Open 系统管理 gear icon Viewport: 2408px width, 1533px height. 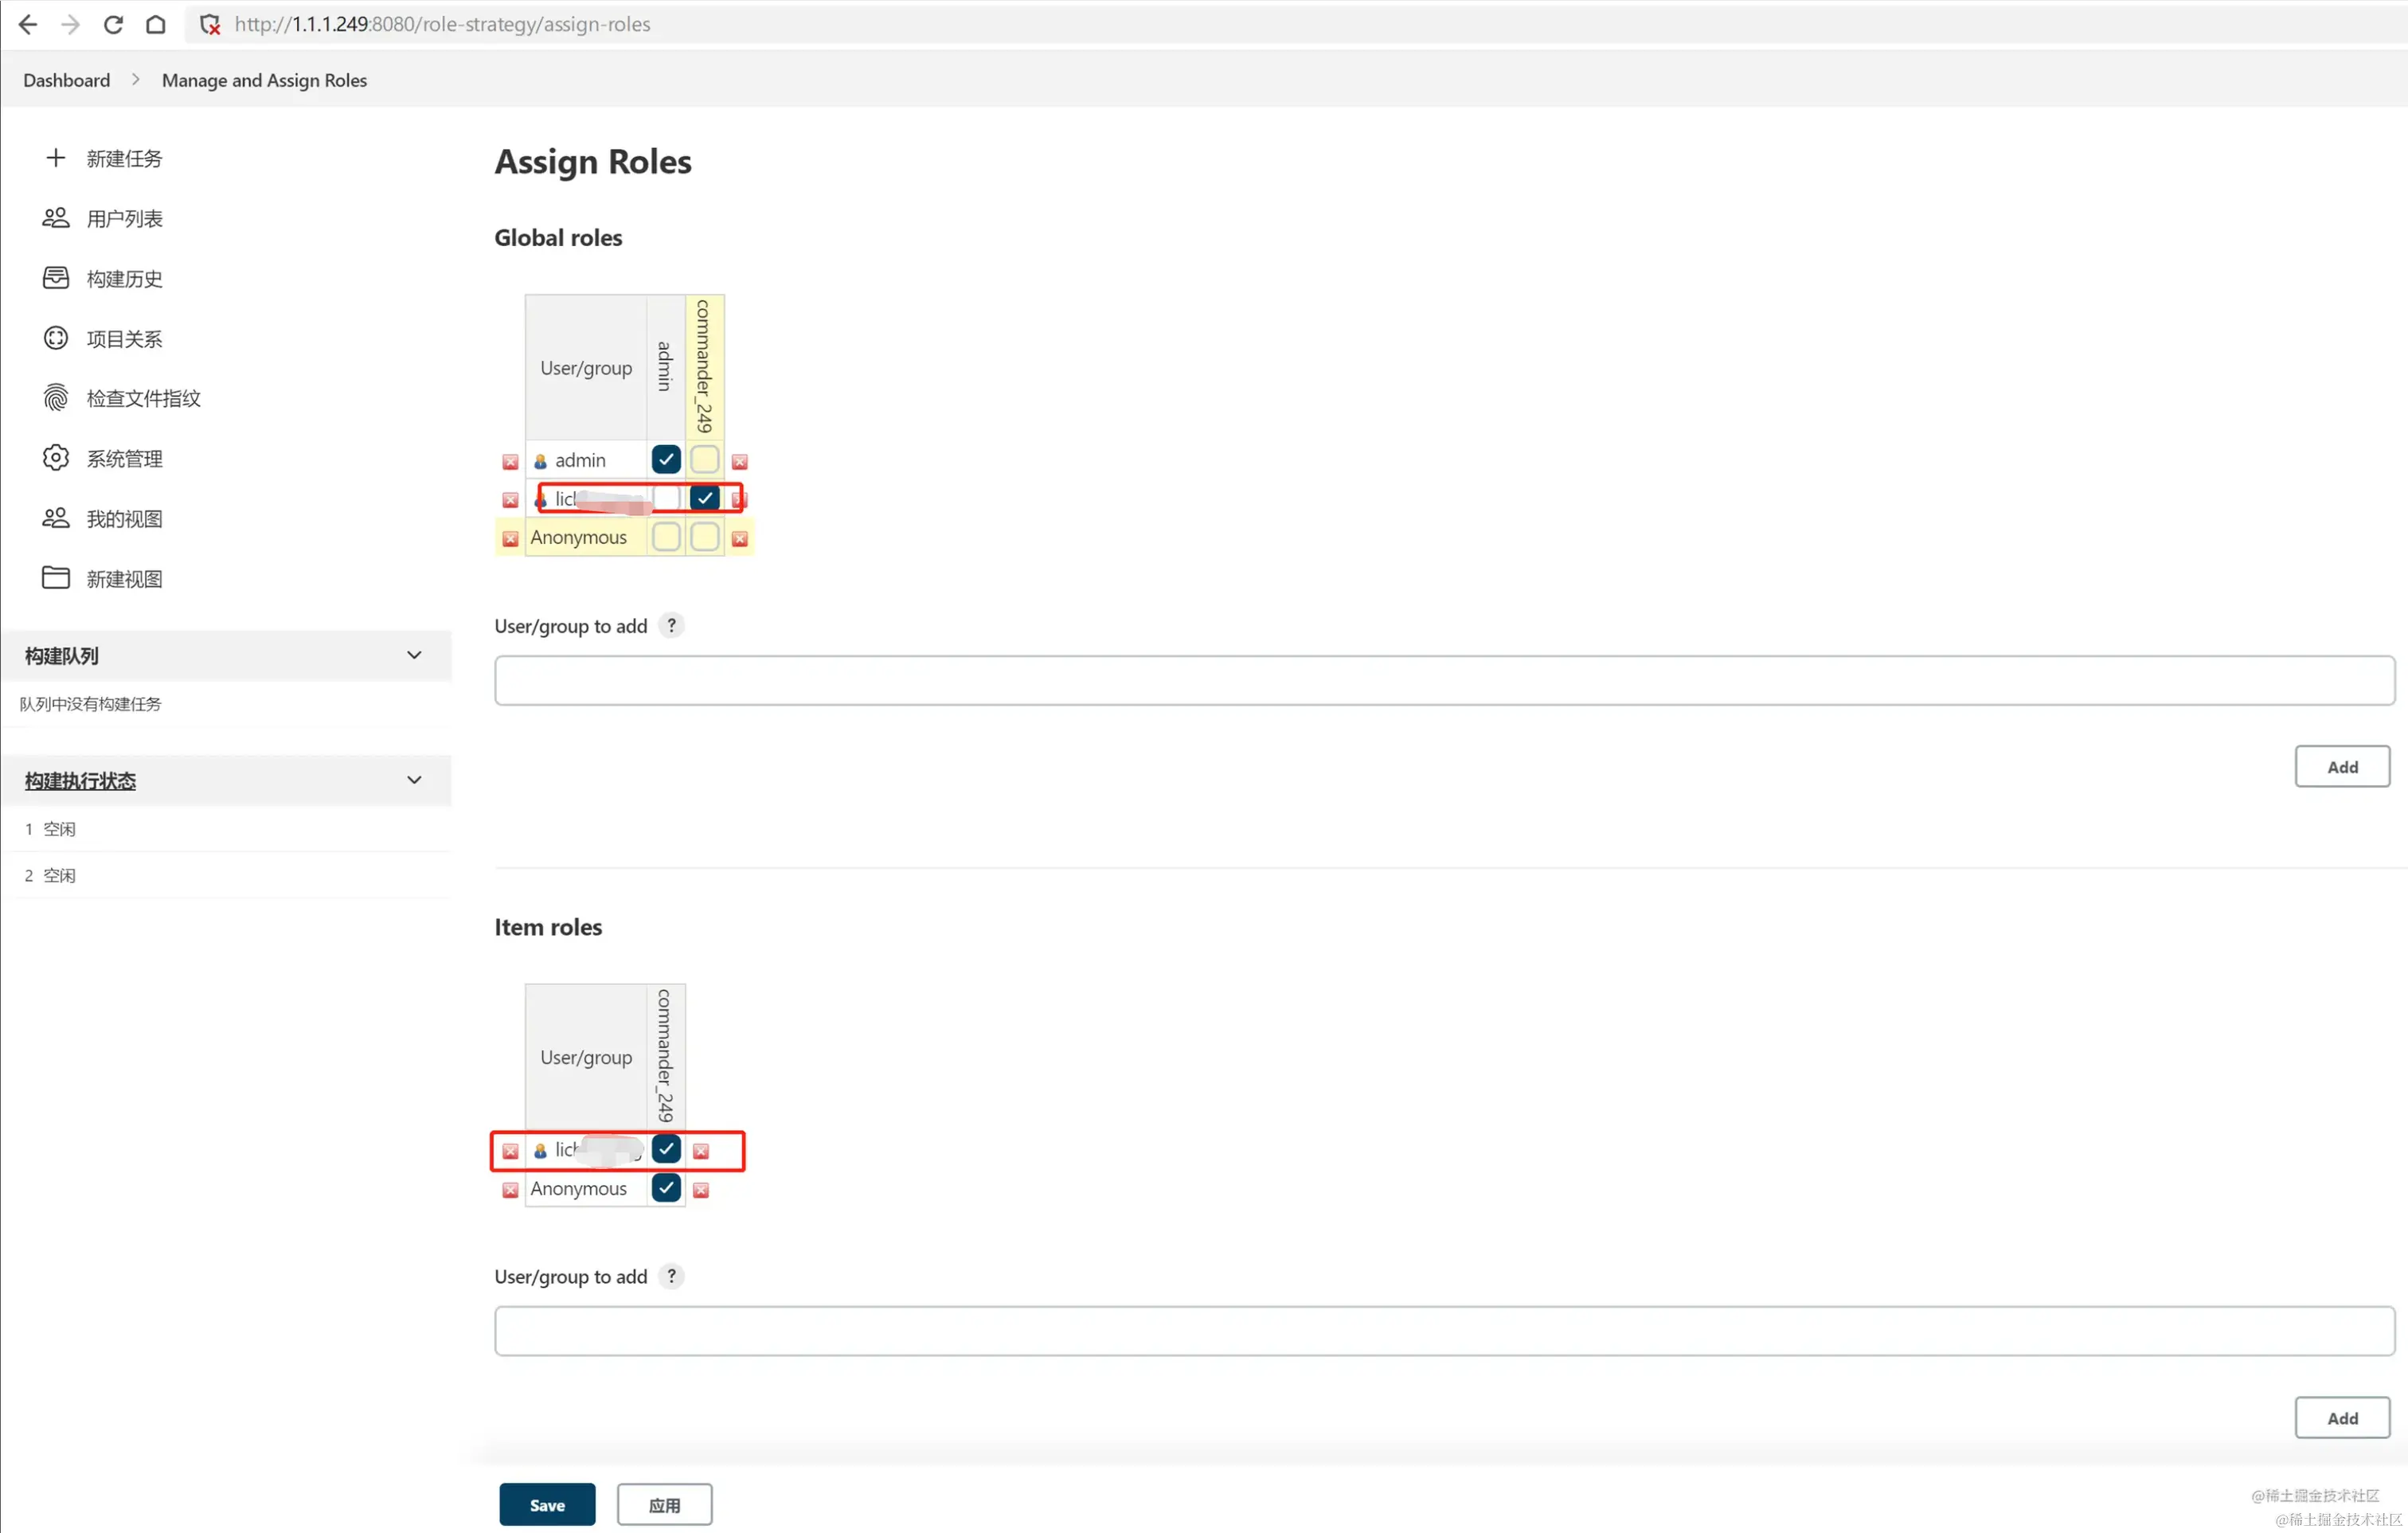tap(56, 458)
